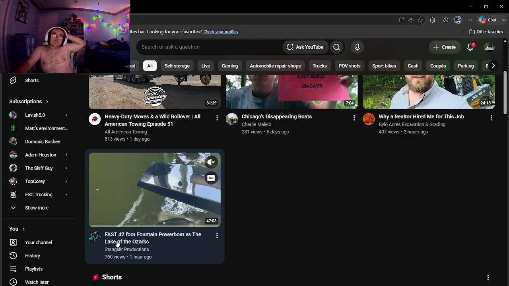This screenshot has height=286, width=509.
Task: Select the Gaming filter chip
Action: pos(230,66)
